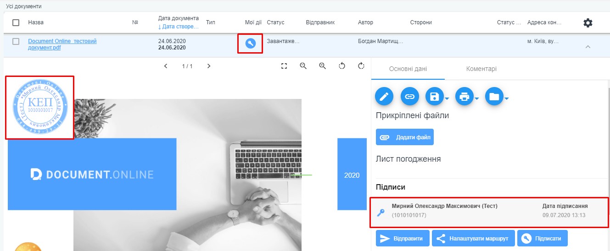Image resolution: width=610 pixels, height=251 pixels.
Task: Click the pencil edit round button
Action: (384, 97)
